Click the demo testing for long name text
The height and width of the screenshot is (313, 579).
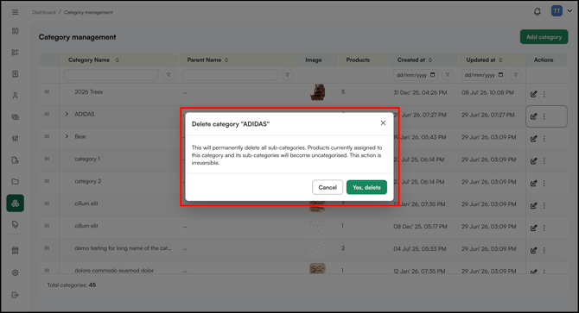point(123,248)
